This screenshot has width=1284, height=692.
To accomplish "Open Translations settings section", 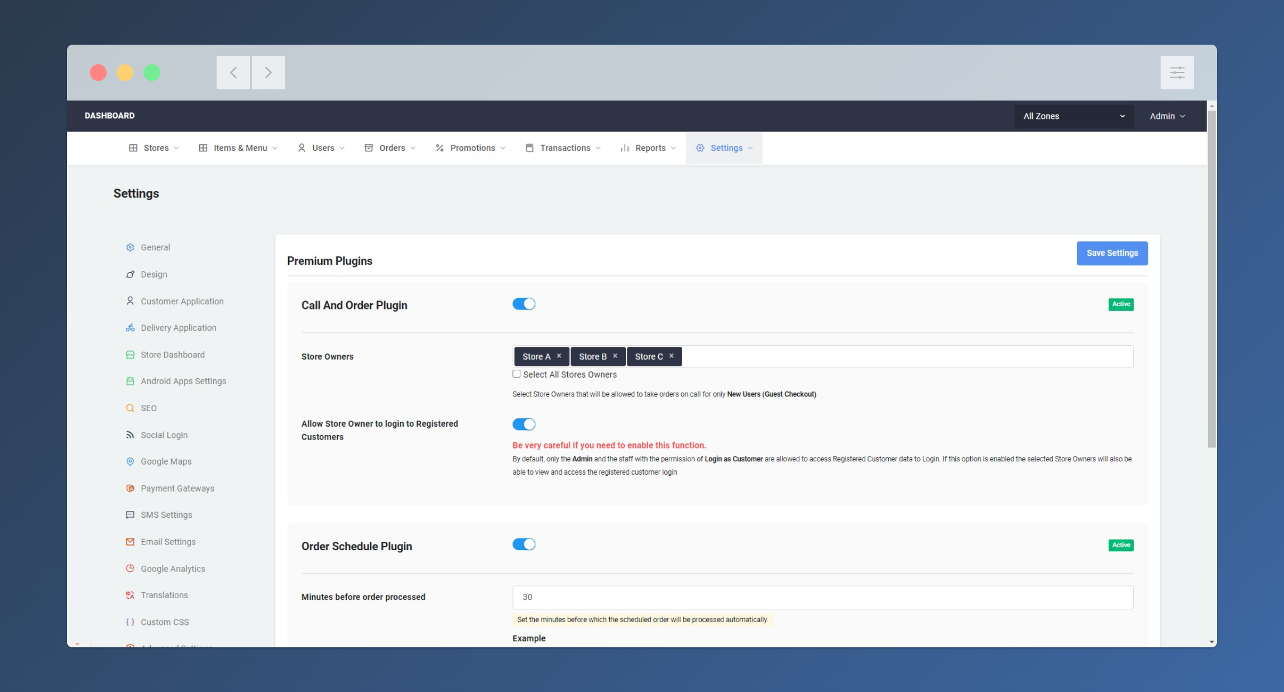I will [164, 595].
